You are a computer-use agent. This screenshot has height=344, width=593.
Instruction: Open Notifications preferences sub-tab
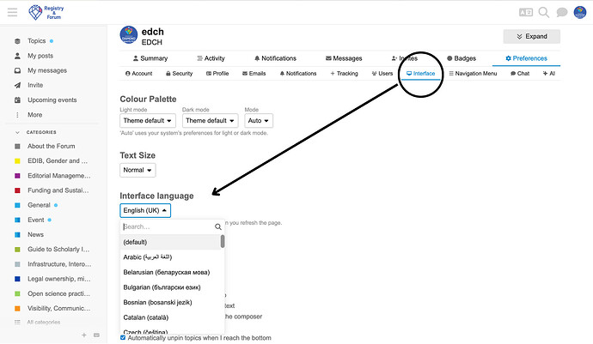[x=298, y=73]
